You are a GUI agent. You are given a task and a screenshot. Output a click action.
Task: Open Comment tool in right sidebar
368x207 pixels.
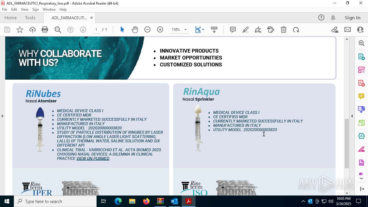pos(361,96)
